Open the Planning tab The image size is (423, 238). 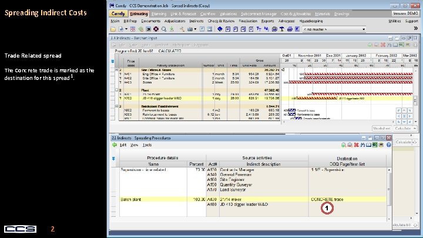coord(159,14)
